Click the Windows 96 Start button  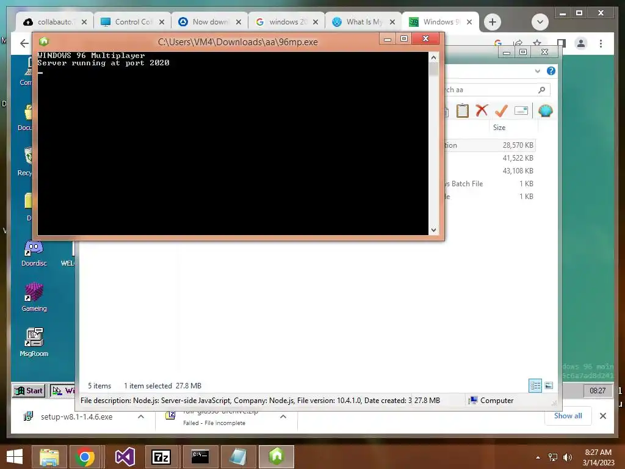click(x=29, y=390)
